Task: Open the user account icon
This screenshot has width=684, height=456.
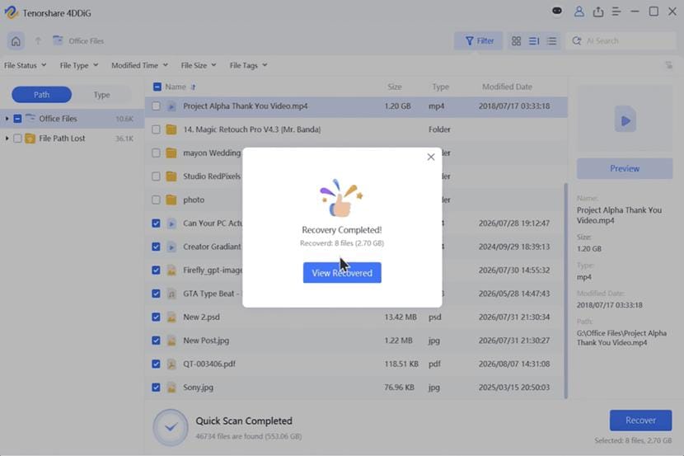Action: point(579,12)
